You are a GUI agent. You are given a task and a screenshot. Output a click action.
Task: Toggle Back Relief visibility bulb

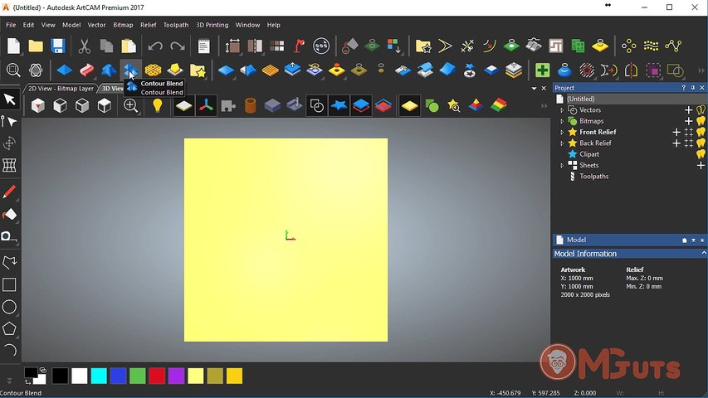pos(701,143)
